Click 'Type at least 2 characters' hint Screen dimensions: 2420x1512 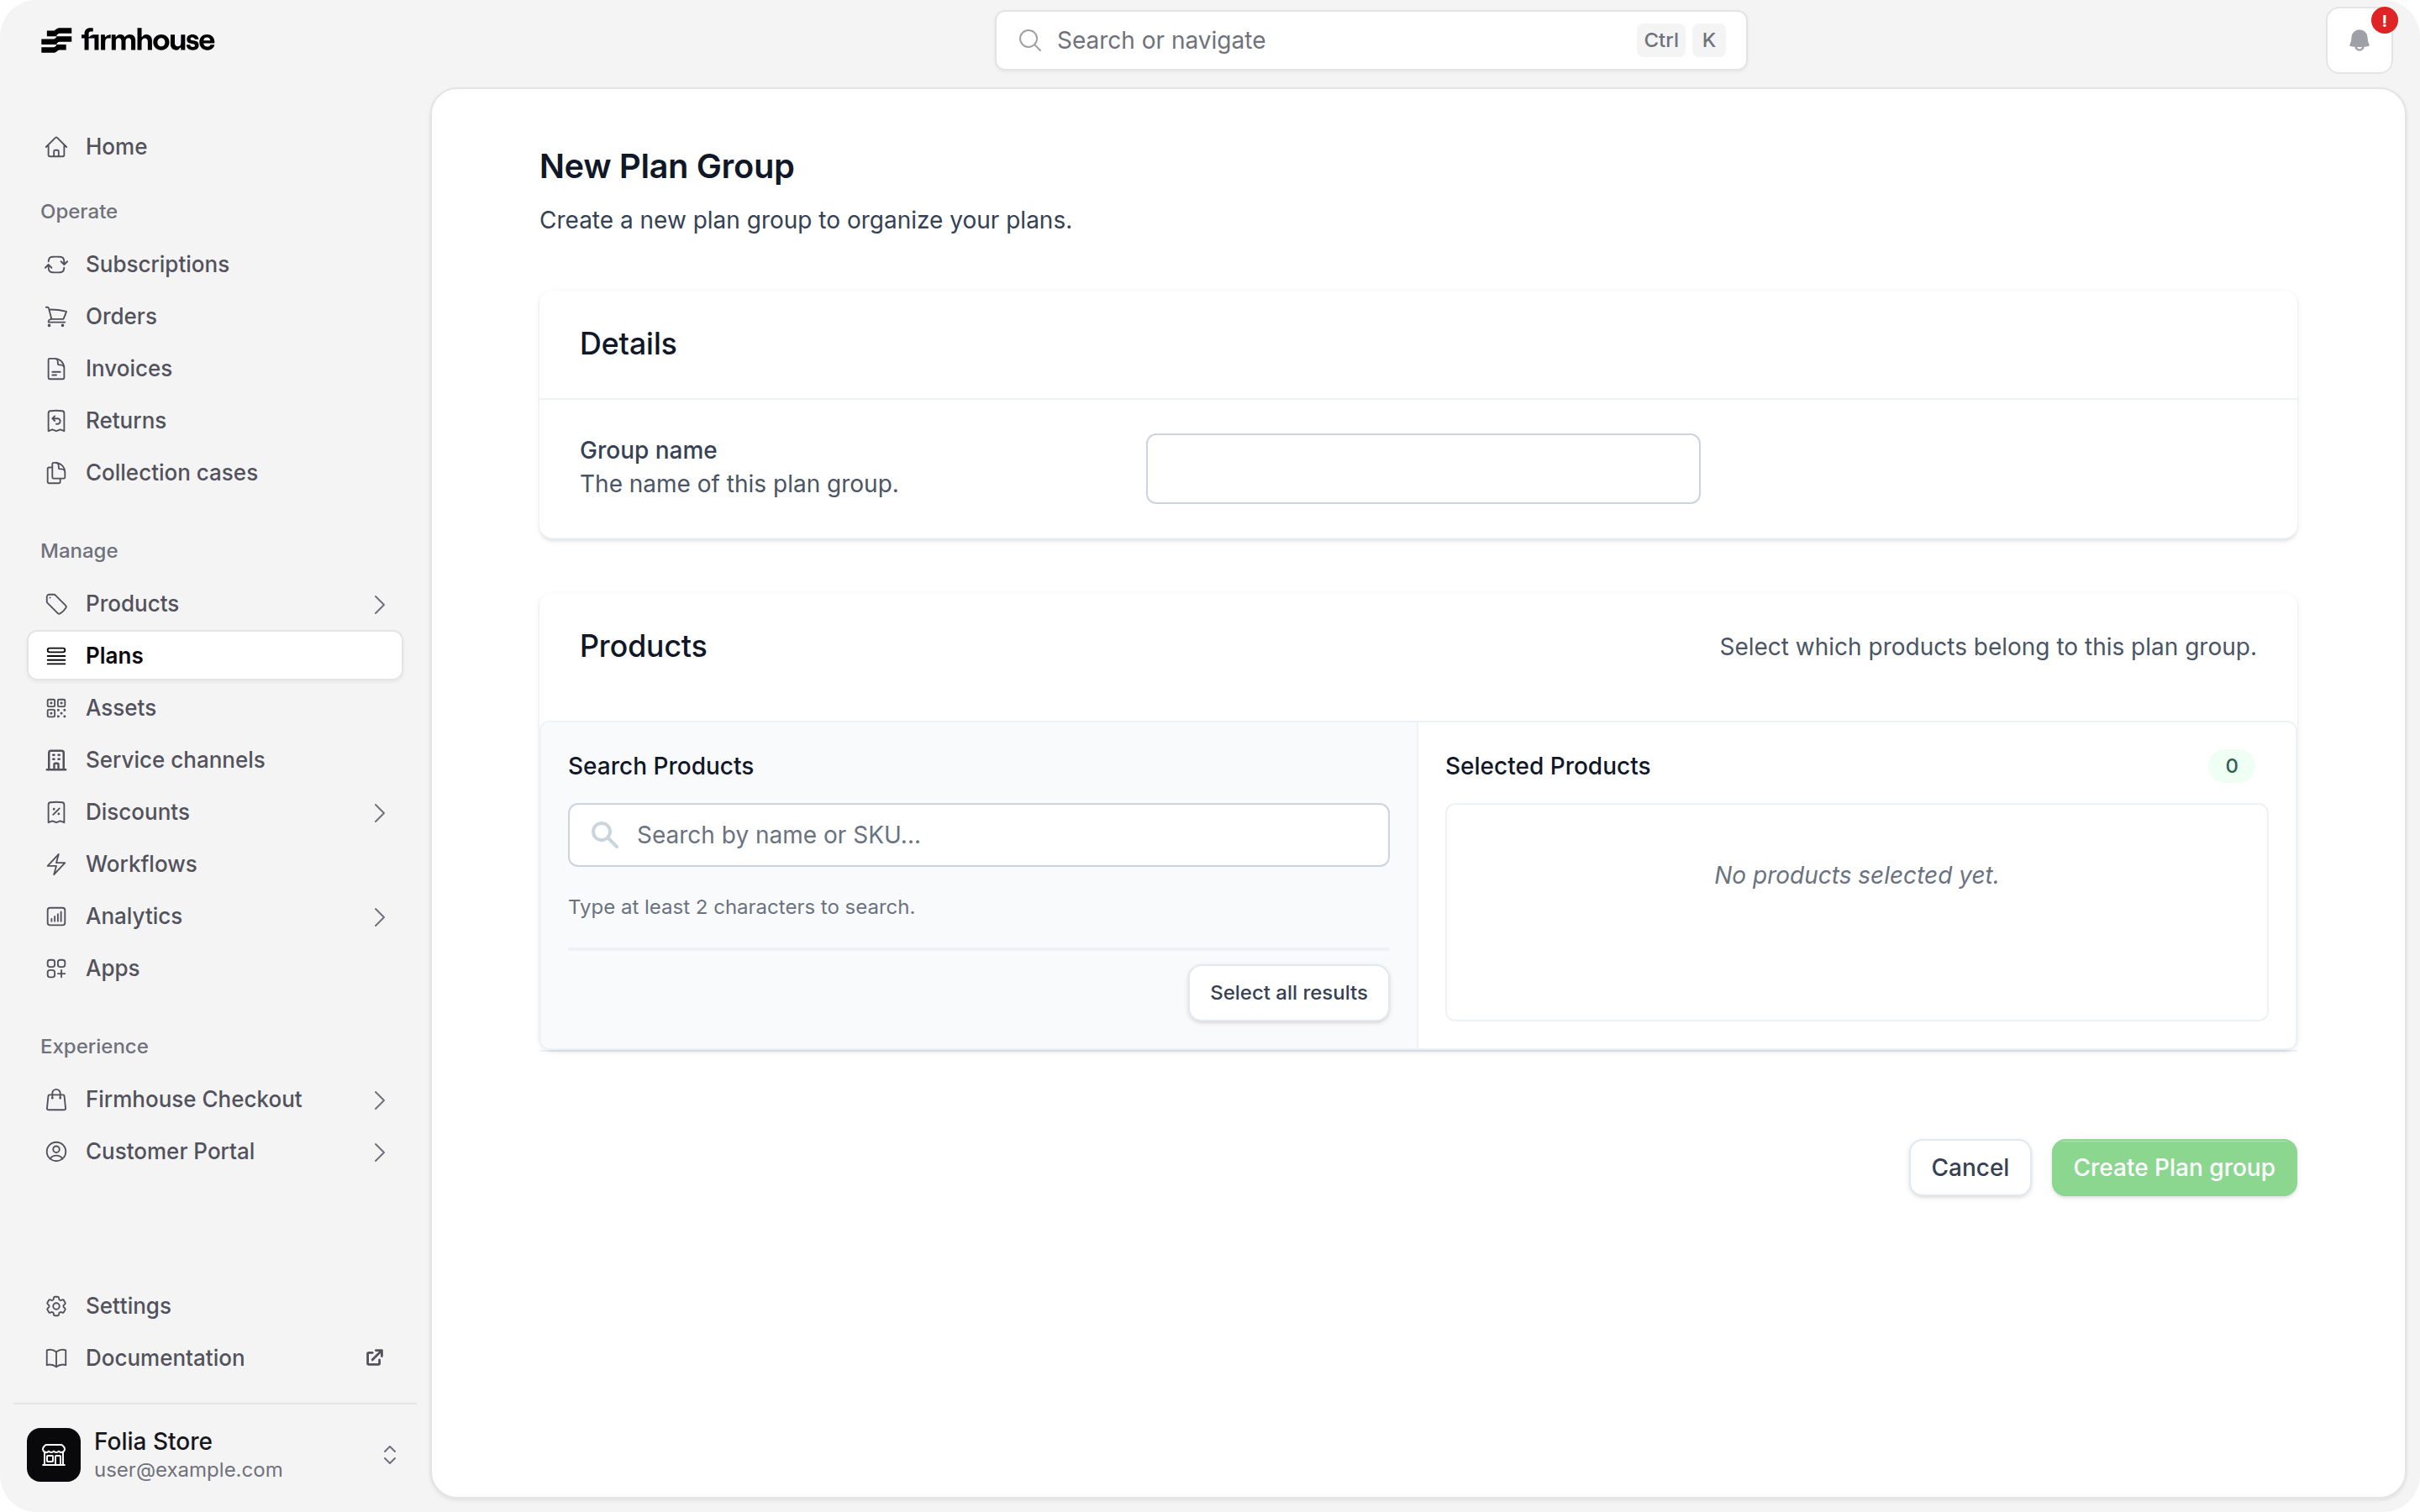[741, 906]
